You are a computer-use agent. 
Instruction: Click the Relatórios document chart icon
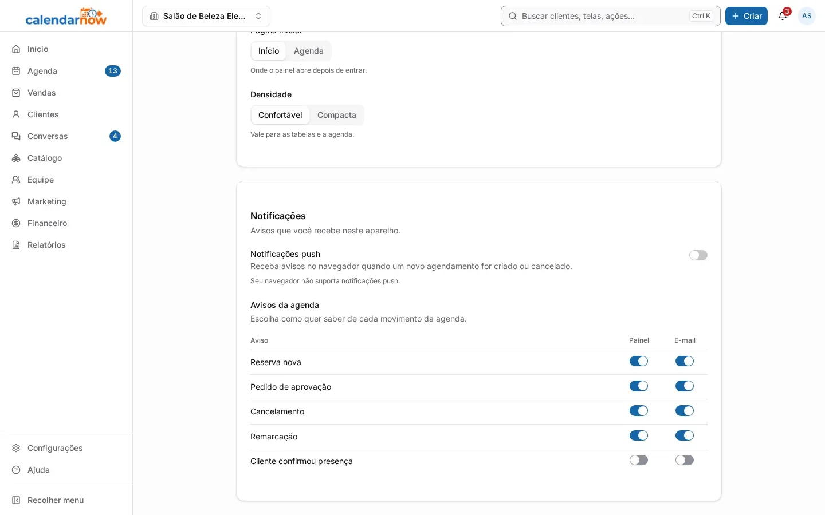tap(16, 245)
